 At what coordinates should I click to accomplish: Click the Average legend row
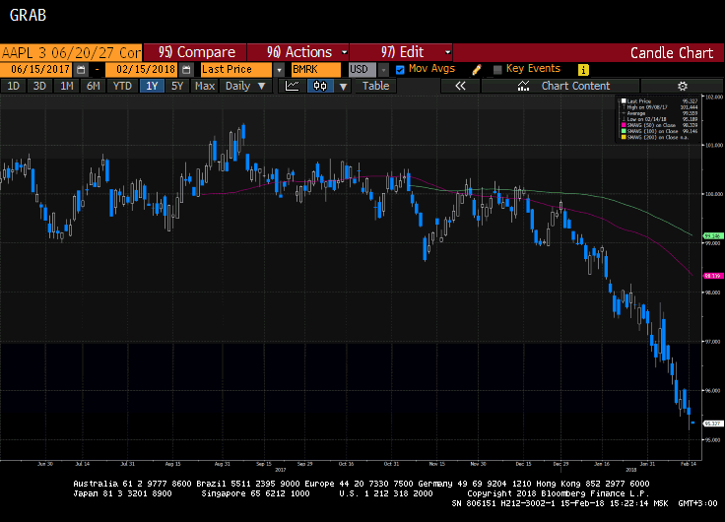659,113
